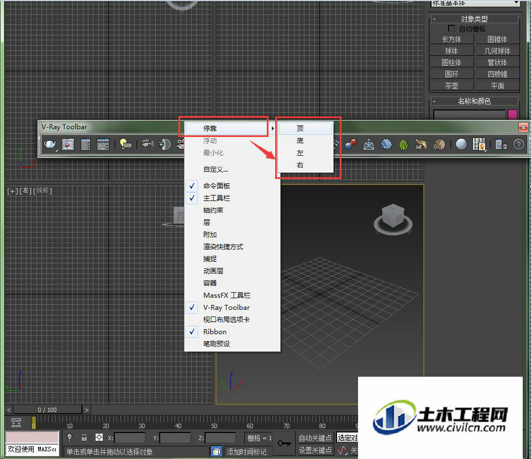The image size is (531, 459).
Task: Click the V-Ray proxy mesh icon
Action: pyautogui.click(x=369, y=145)
